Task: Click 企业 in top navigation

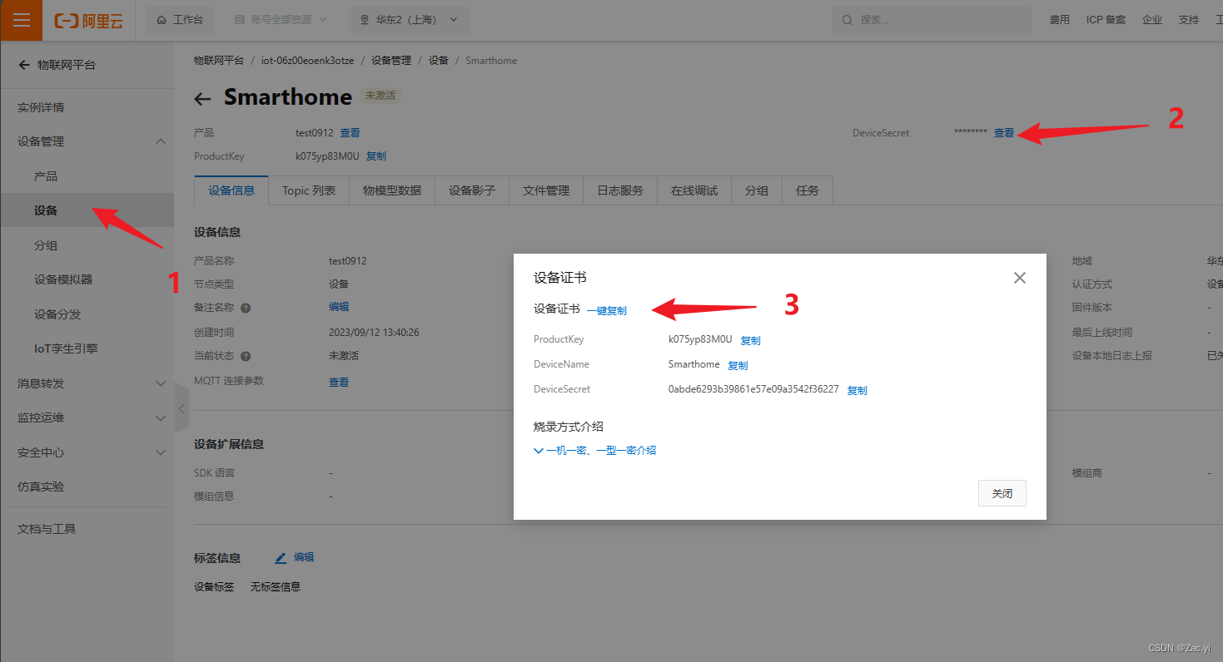Action: 1152,20
